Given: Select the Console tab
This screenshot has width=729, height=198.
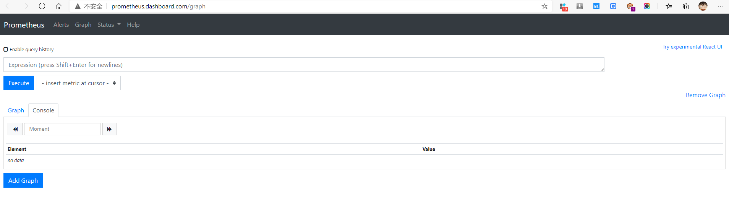Looking at the screenshot, I should click(x=44, y=110).
